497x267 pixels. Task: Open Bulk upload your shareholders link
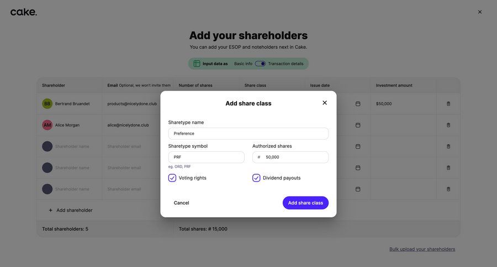click(422, 249)
